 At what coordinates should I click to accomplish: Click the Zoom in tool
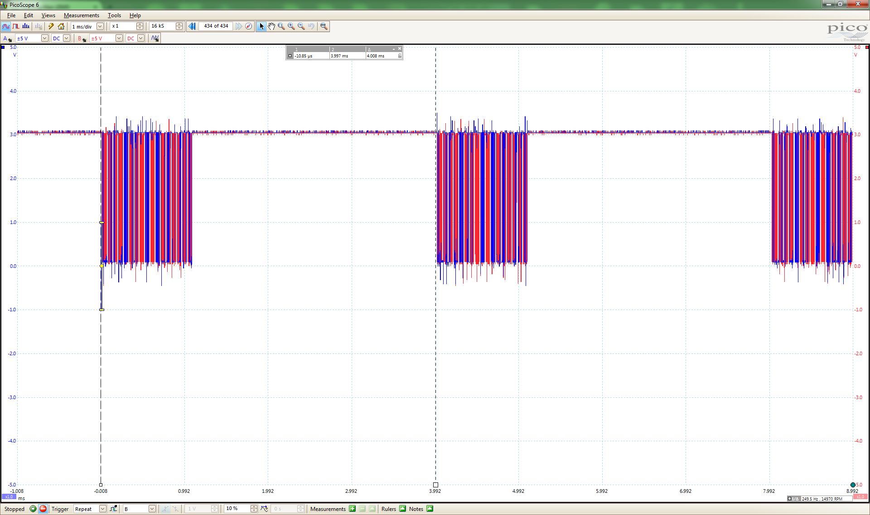[291, 26]
